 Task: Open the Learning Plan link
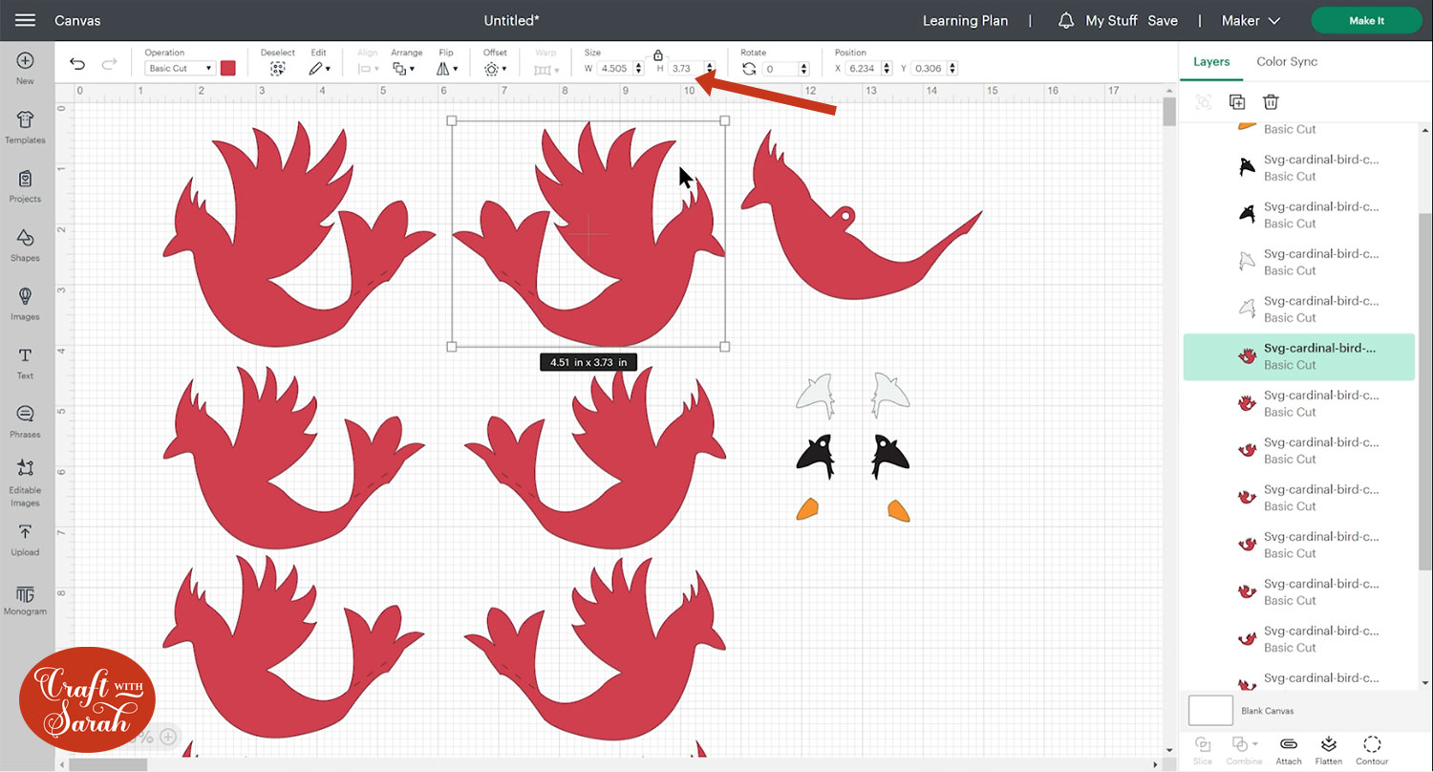965,20
